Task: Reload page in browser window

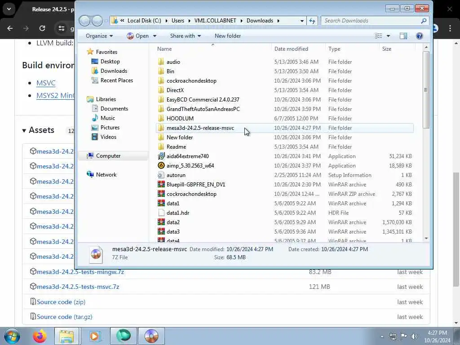Action: coord(42,28)
